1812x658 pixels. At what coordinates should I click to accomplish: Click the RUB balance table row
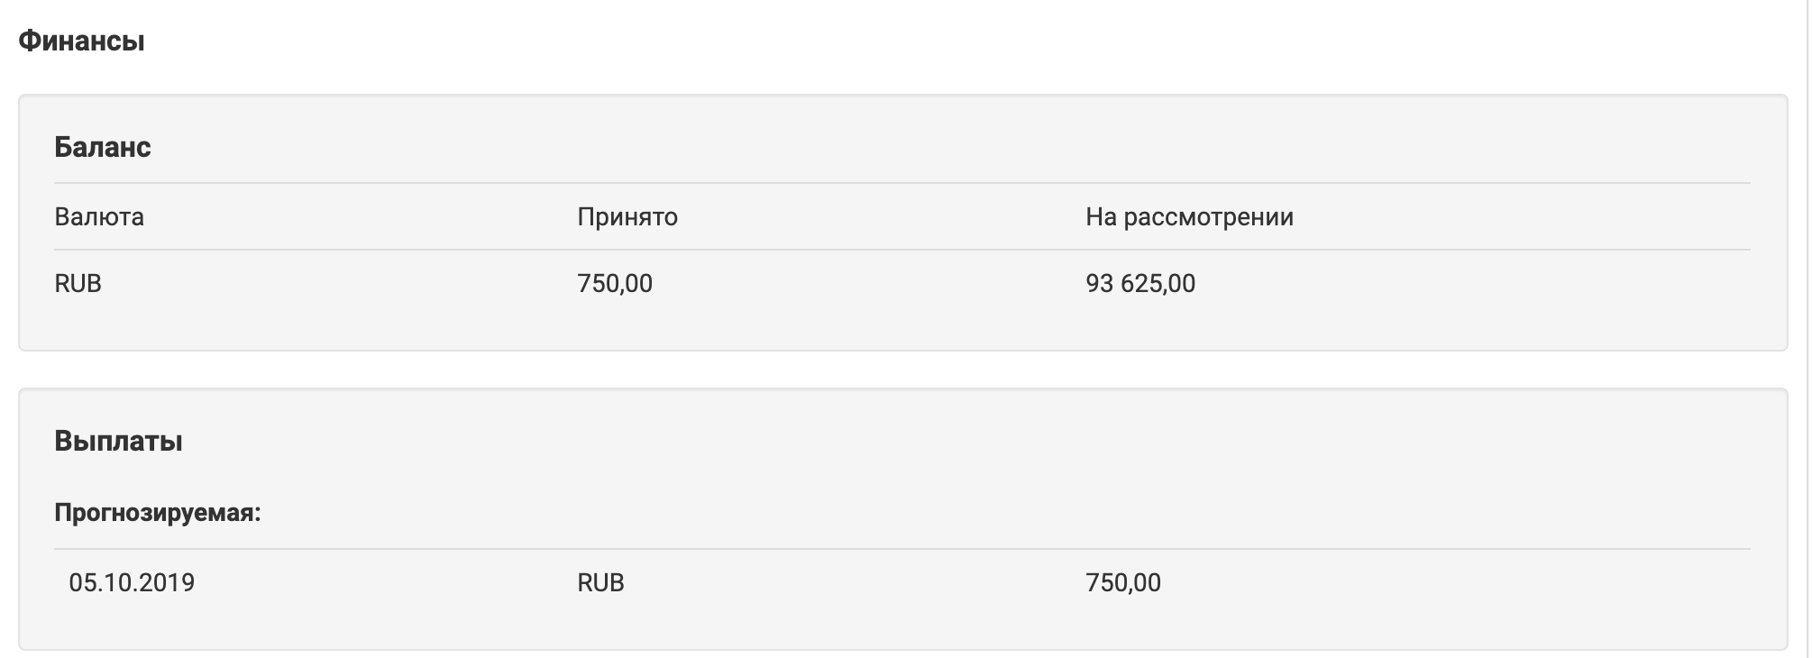point(902,283)
